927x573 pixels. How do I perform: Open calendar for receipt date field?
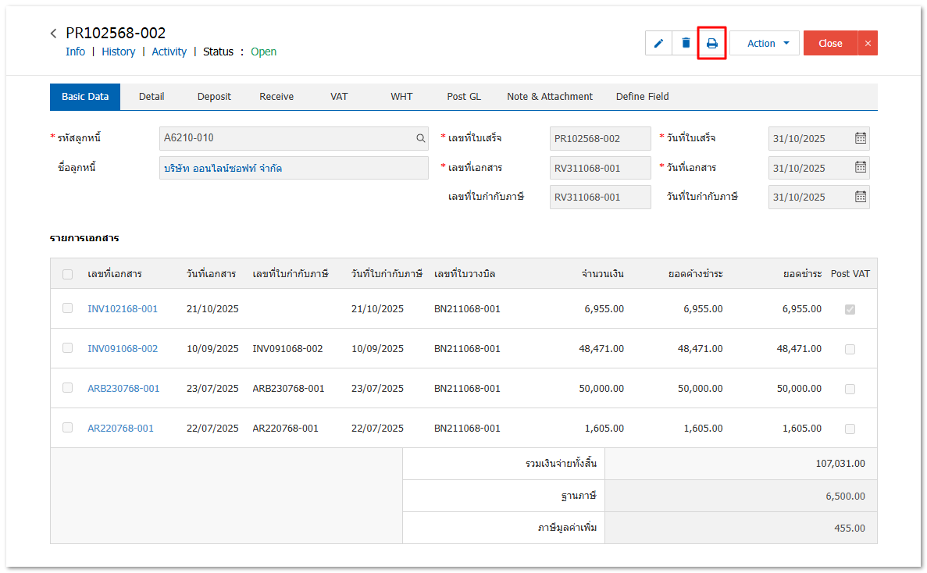coord(860,138)
